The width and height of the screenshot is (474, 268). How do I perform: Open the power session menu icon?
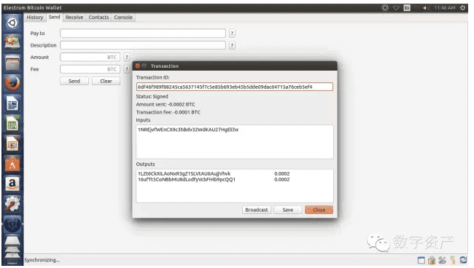[x=462, y=8]
